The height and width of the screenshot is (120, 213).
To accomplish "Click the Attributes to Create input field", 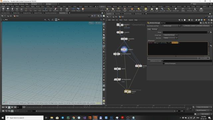I will [187, 61].
